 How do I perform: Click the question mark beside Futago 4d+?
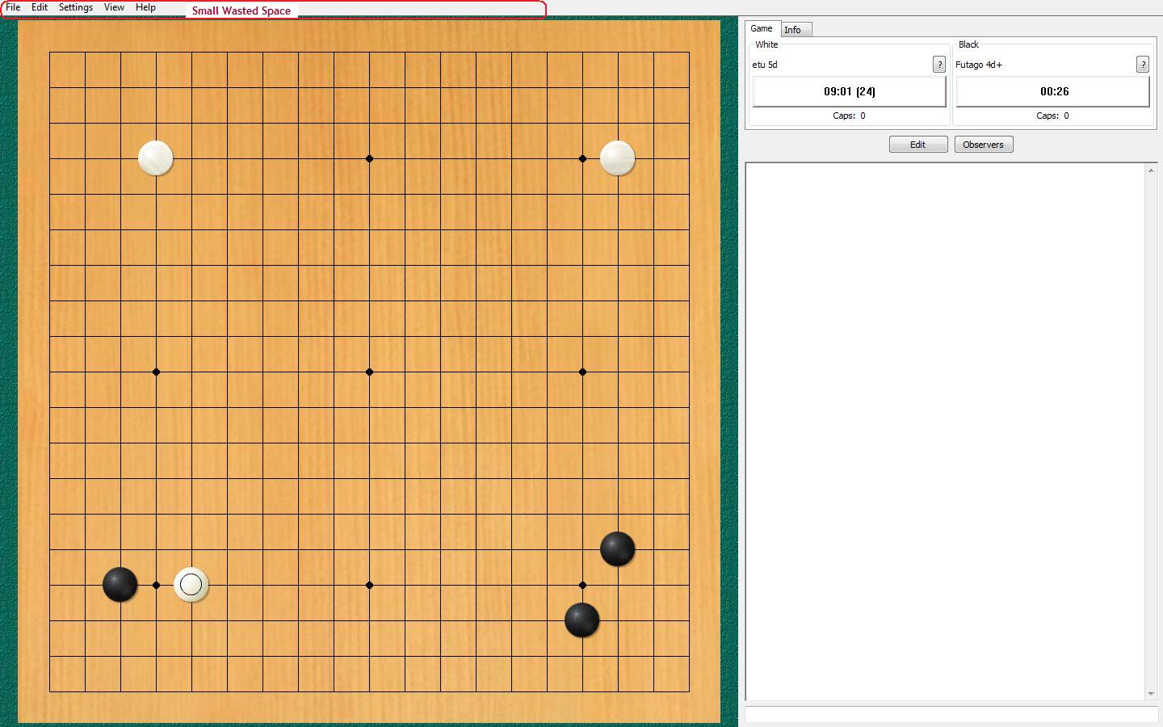1142,65
